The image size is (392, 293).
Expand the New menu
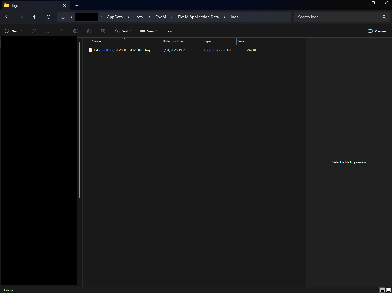coord(13,31)
